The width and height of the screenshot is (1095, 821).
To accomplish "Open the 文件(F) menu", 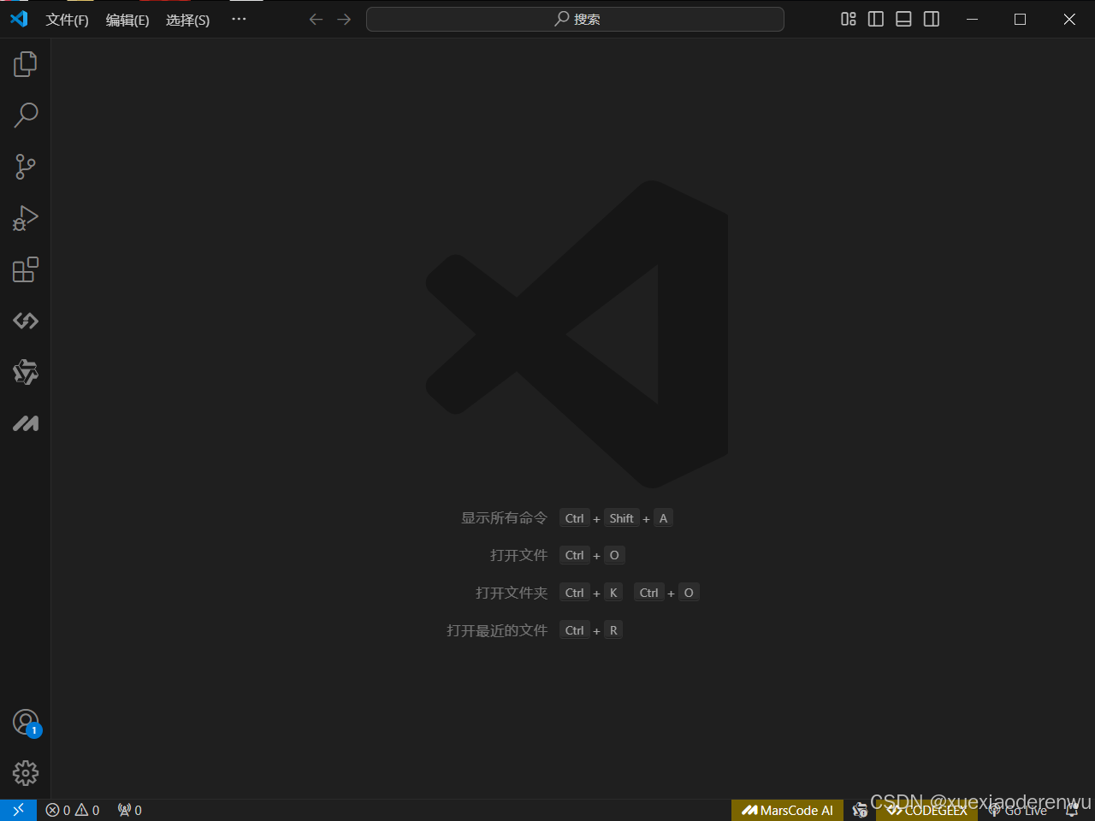I will pos(68,20).
